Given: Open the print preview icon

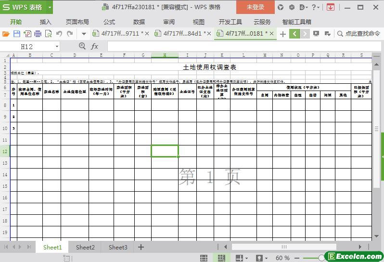Looking at the screenshot, I should click(49, 34).
